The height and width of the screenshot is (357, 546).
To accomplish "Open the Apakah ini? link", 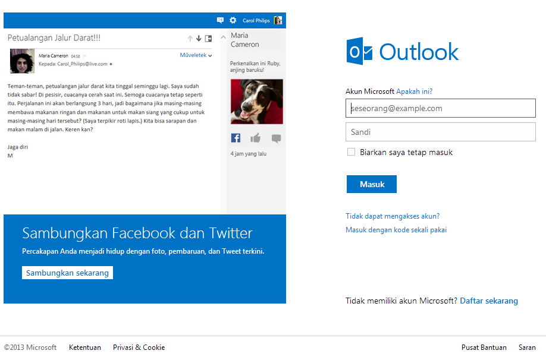I will 415,91.
